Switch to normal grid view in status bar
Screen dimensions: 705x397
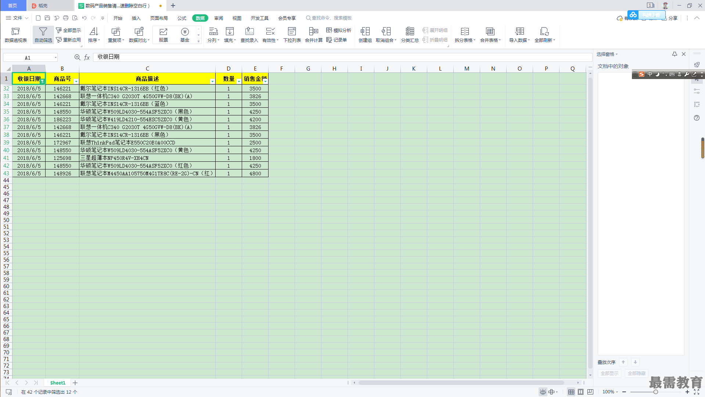[x=571, y=392]
